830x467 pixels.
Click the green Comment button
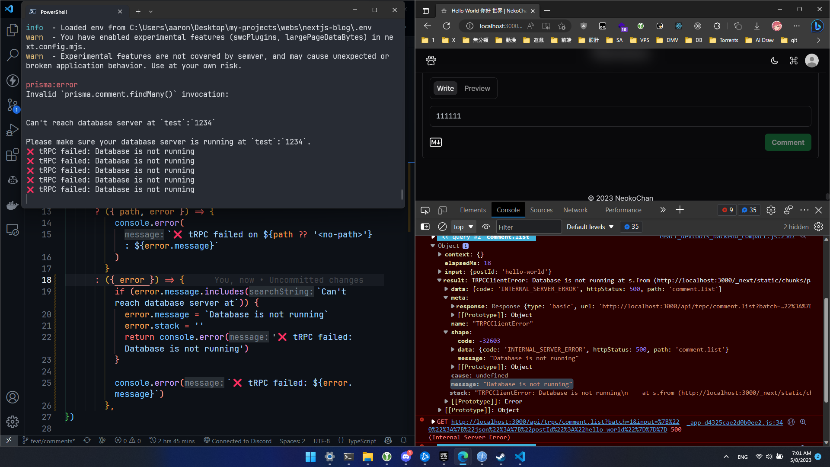(x=788, y=142)
